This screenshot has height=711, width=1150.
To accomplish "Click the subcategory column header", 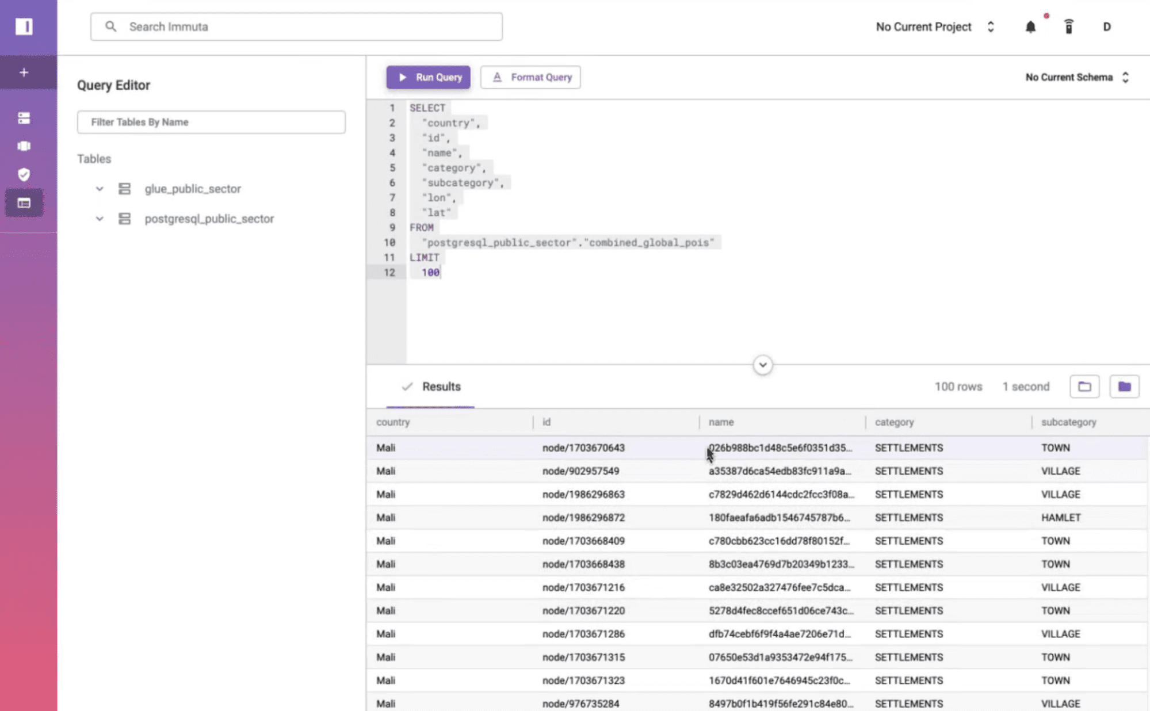I will pyautogui.click(x=1068, y=422).
